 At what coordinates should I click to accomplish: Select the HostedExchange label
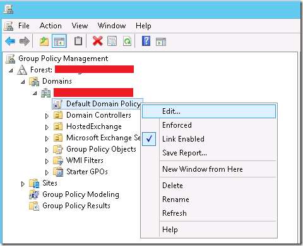(x=94, y=126)
